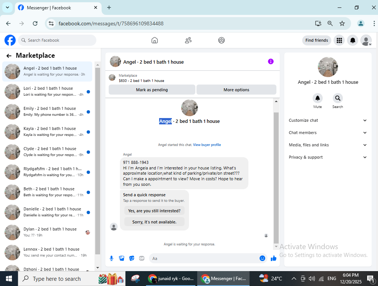The width and height of the screenshot is (378, 286).
Task: Click the browser address bar URL
Action: pos(111,23)
